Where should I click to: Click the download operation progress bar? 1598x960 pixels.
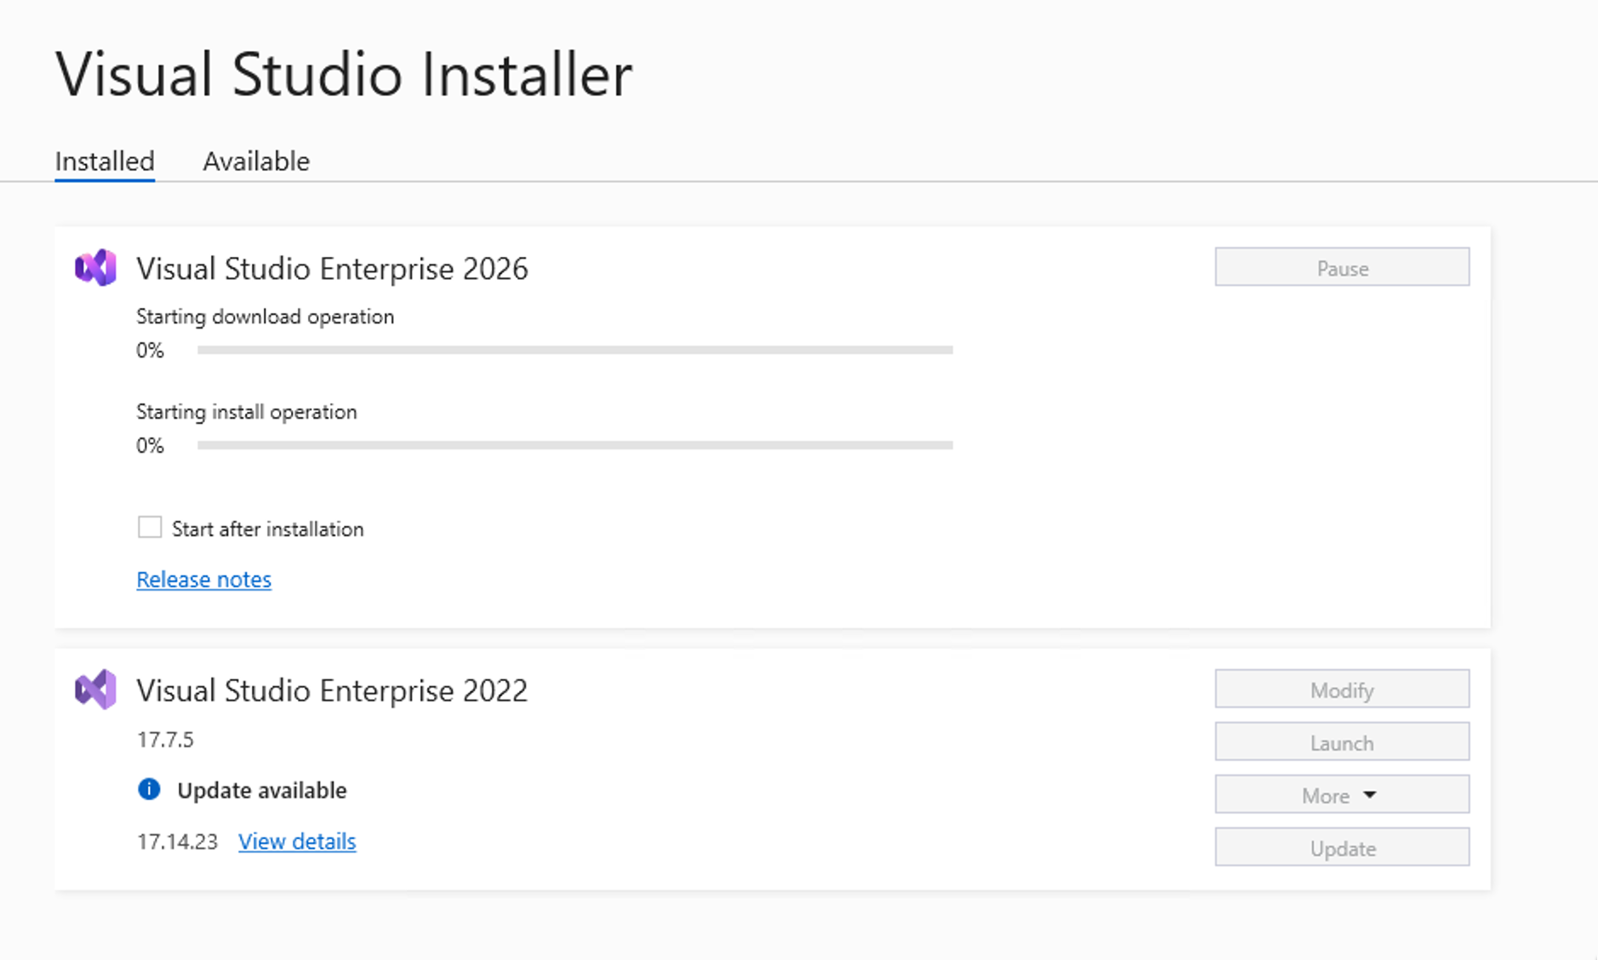(x=574, y=350)
